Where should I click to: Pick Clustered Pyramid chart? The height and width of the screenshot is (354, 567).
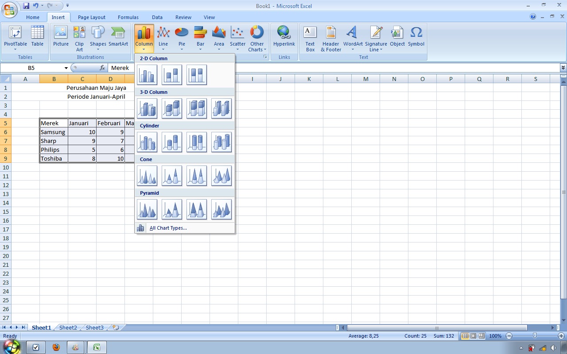coord(147,209)
